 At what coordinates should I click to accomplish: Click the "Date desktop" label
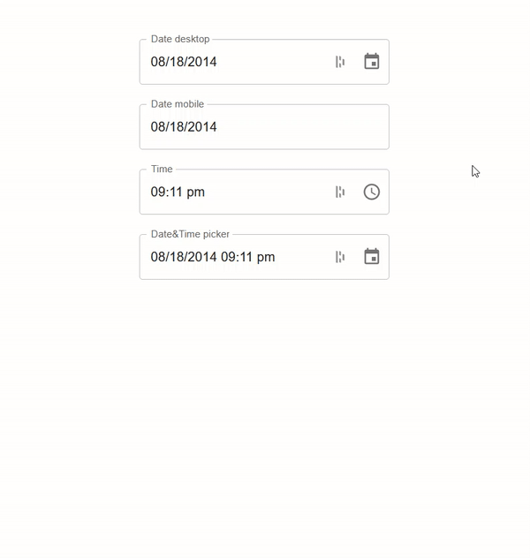[180, 39]
